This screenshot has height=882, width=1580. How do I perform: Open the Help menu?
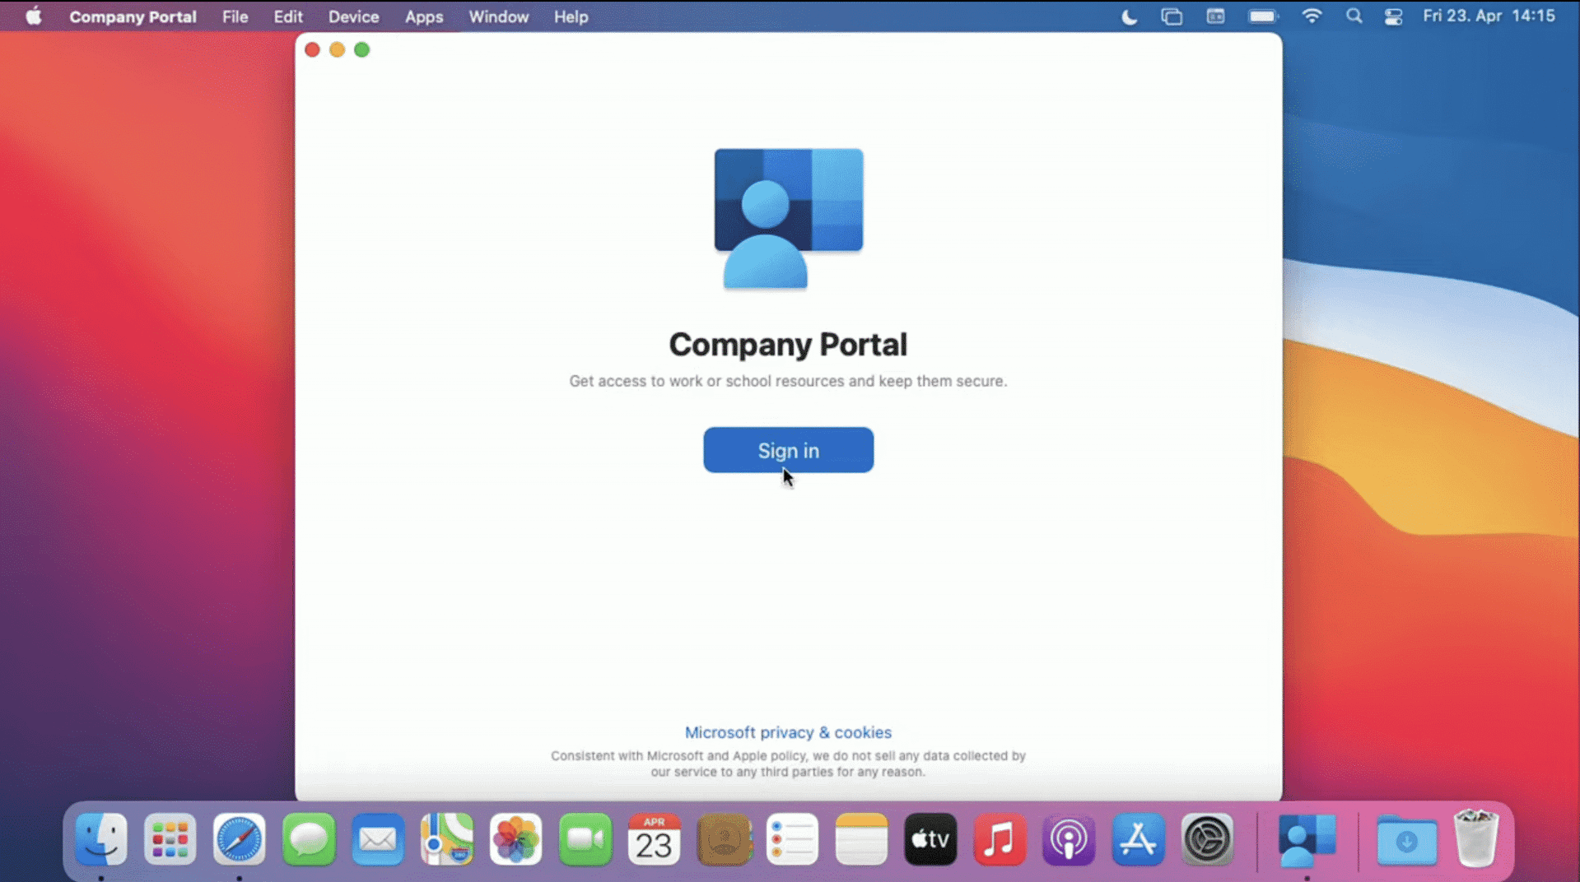coord(571,16)
